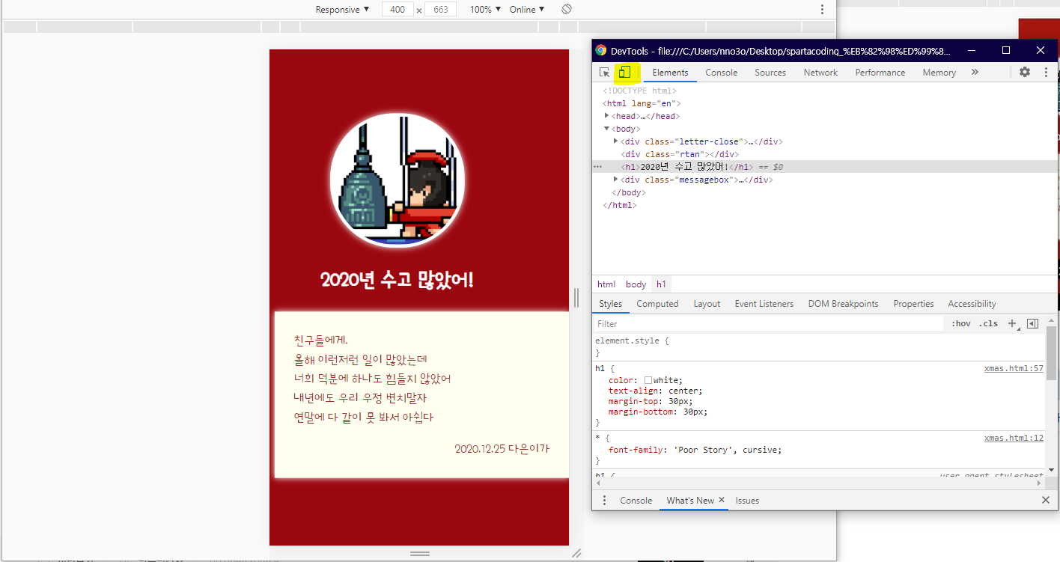This screenshot has width=1060, height=562.
Task: Select the What's New drawer tab
Action: [690, 500]
